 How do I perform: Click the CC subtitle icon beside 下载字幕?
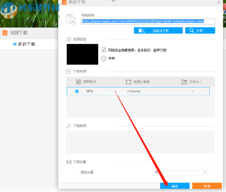69,162
